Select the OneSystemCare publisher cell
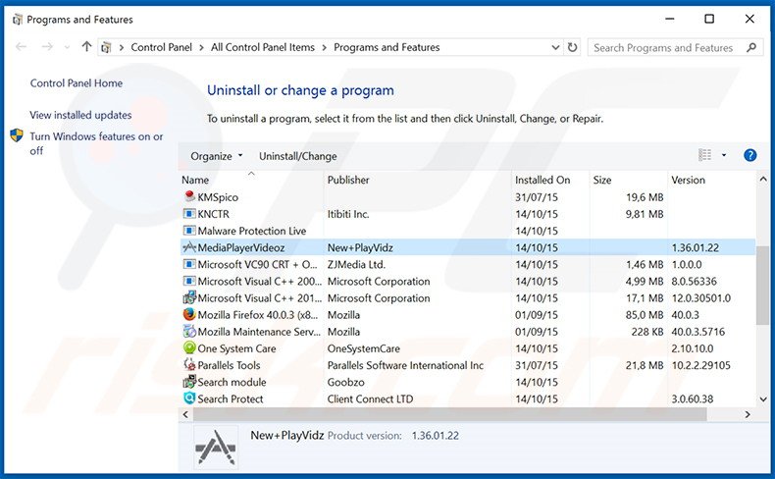Image resolution: width=775 pixels, height=479 pixels. tap(363, 348)
